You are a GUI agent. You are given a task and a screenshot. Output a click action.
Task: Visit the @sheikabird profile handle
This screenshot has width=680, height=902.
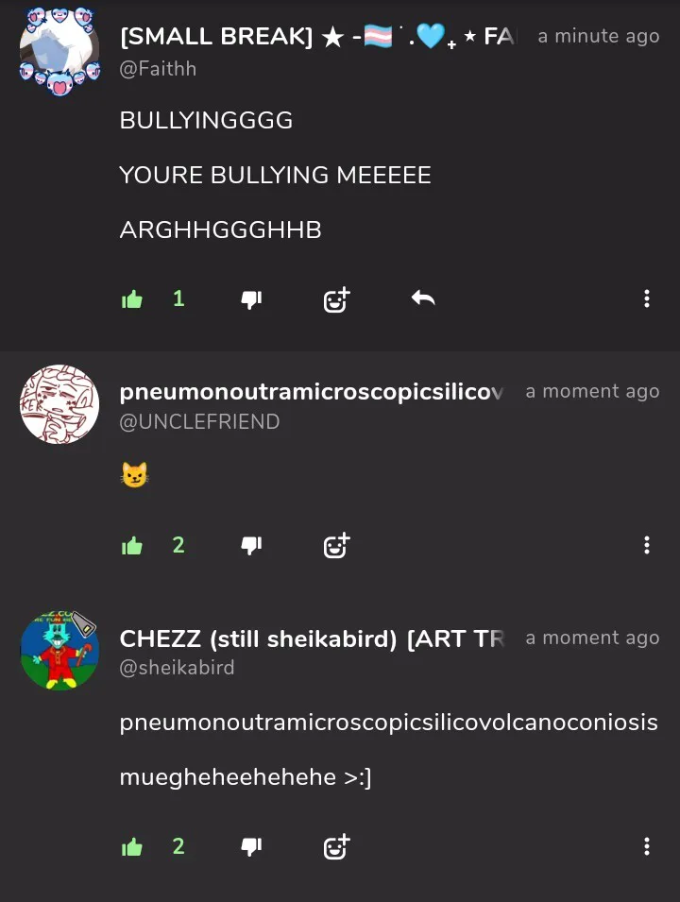click(178, 668)
